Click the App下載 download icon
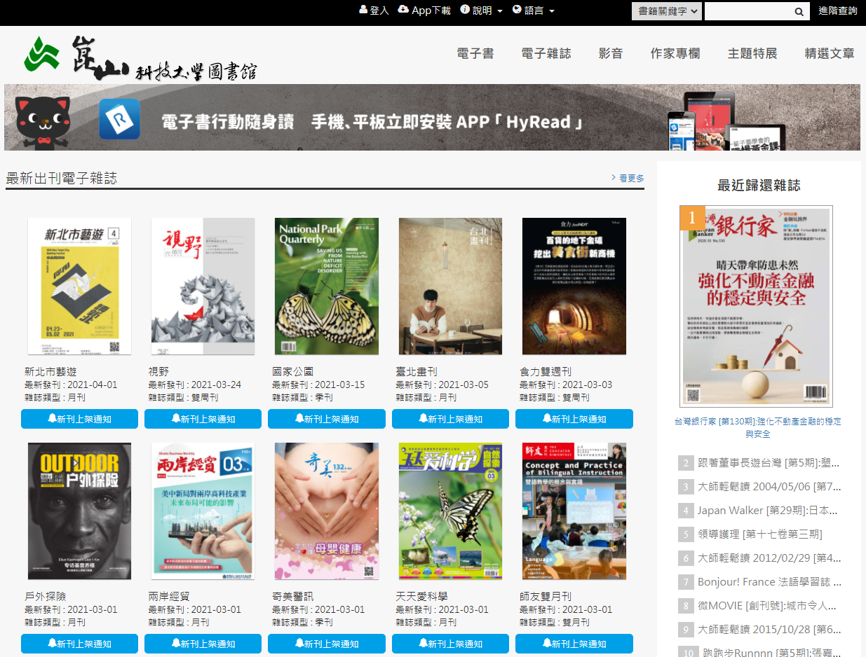The height and width of the screenshot is (657, 866). (x=403, y=9)
